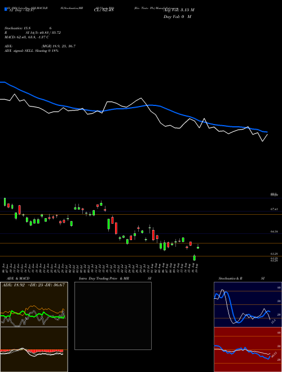This screenshot has height=372, width=282.
Task: Click the 67.41 price level label
Action: (x=274, y=209)
